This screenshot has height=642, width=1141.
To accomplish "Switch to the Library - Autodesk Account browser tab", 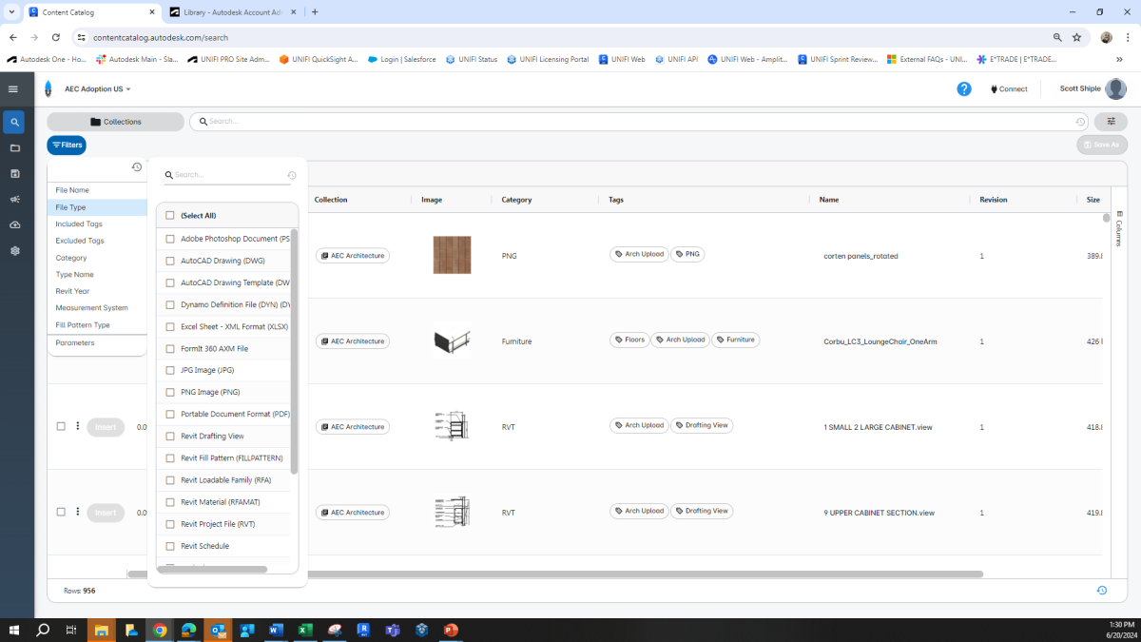I will (x=228, y=13).
